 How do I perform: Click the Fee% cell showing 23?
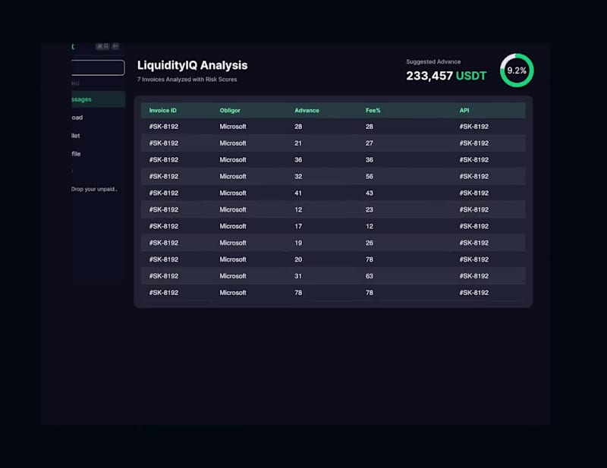[x=370, y=210]
